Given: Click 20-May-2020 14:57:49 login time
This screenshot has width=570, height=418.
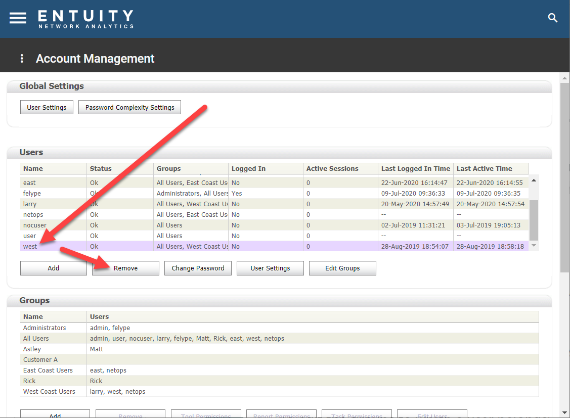Looking at the screenshot, I should 415,204.
